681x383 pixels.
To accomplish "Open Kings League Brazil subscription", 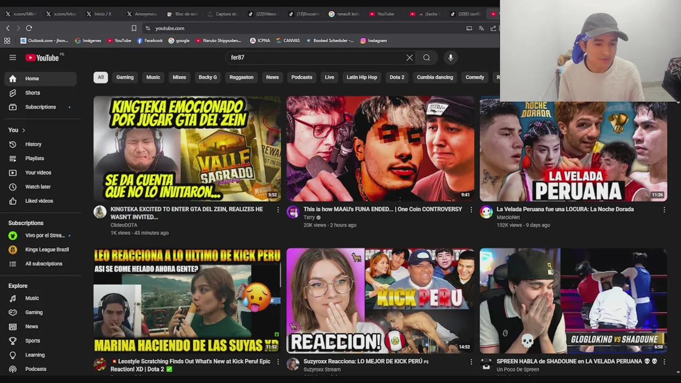I will [x=40, y=250].
